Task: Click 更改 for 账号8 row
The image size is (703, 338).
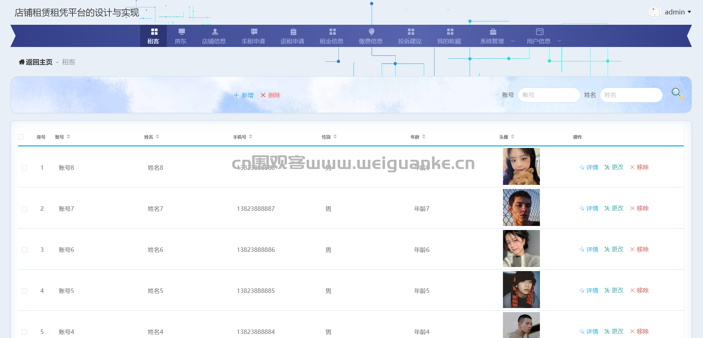Action: (x=614, y=167)
